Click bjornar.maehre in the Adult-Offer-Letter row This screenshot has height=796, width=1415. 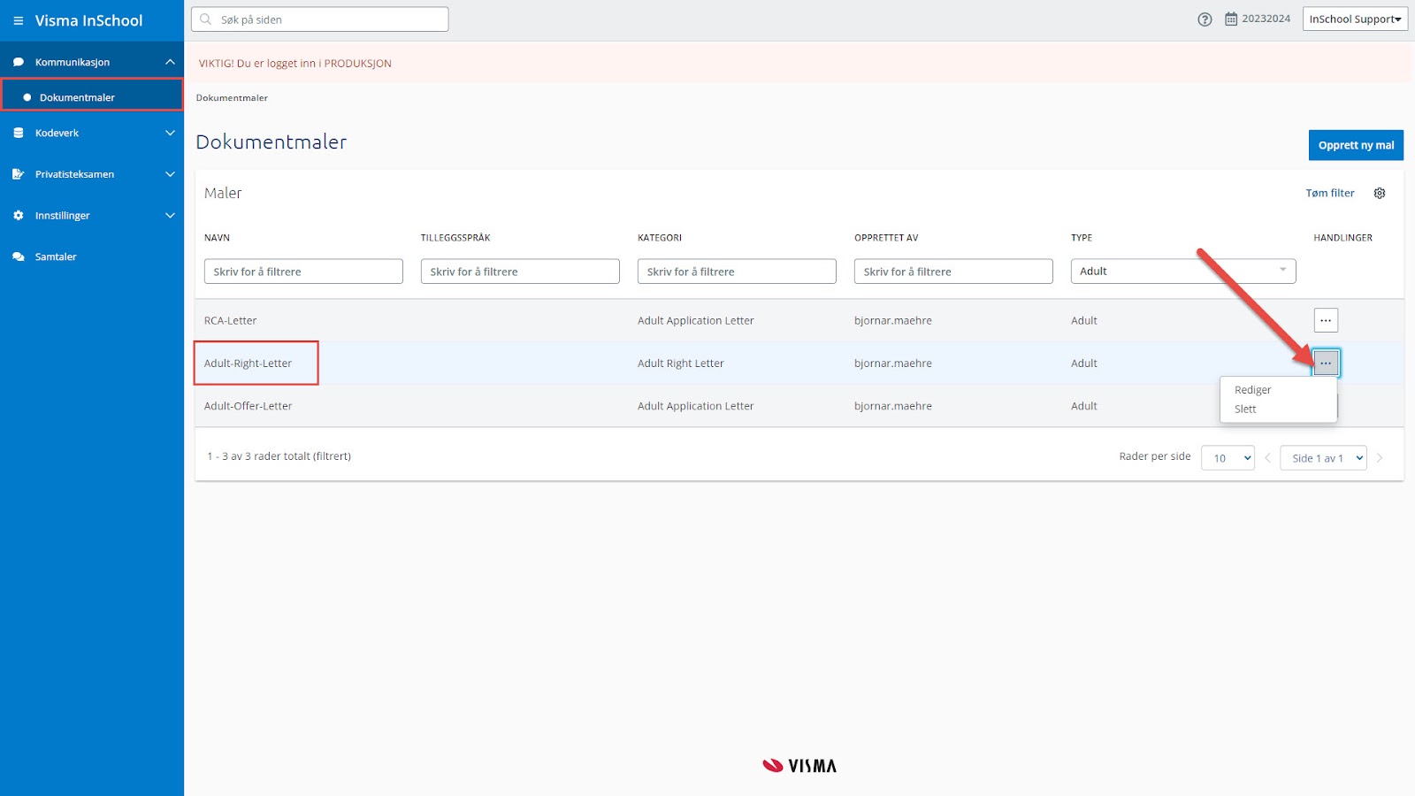coord(892,406)
